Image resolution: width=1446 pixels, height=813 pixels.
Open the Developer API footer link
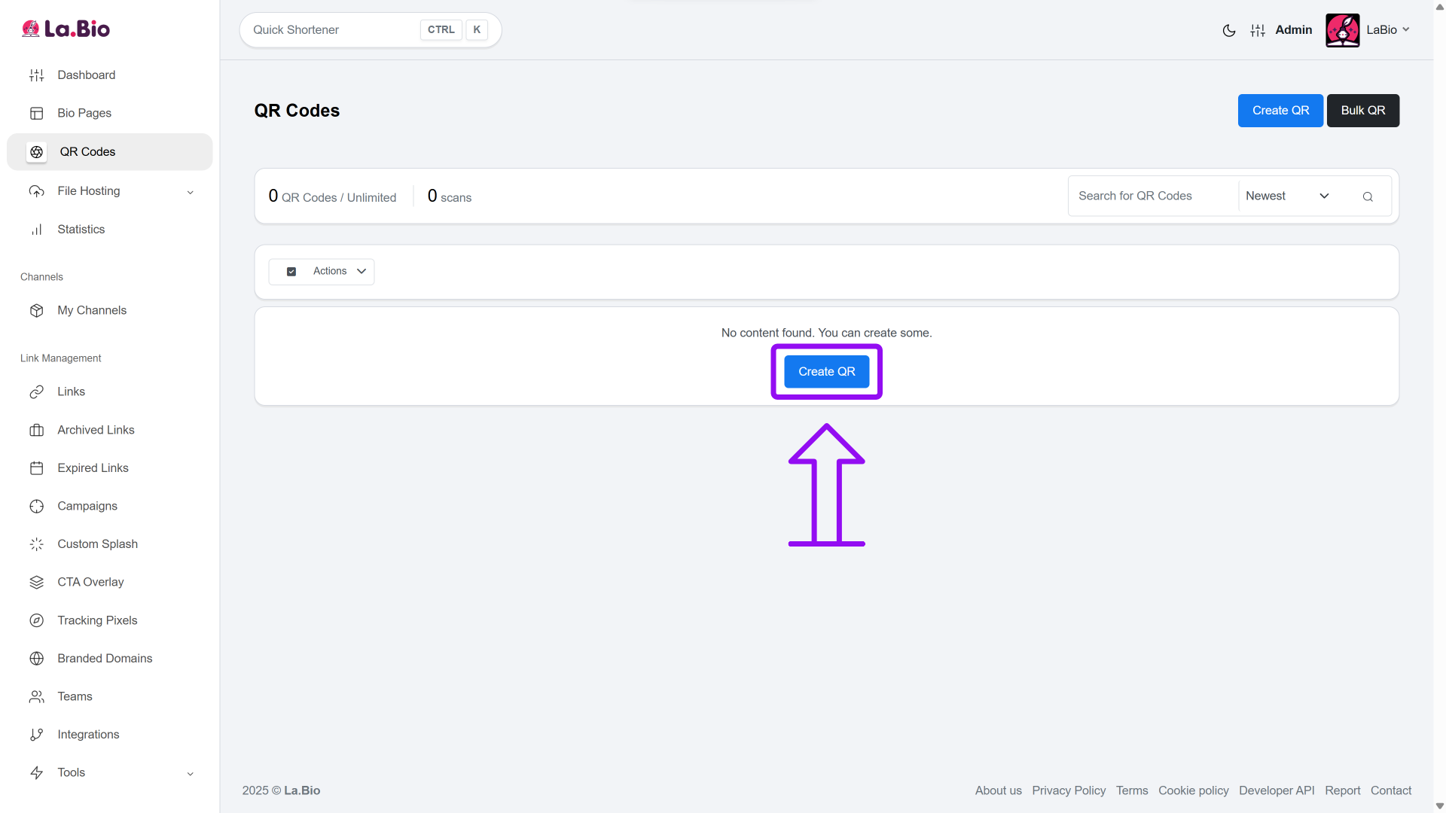pyautogui.click(x=1276, y=790)
